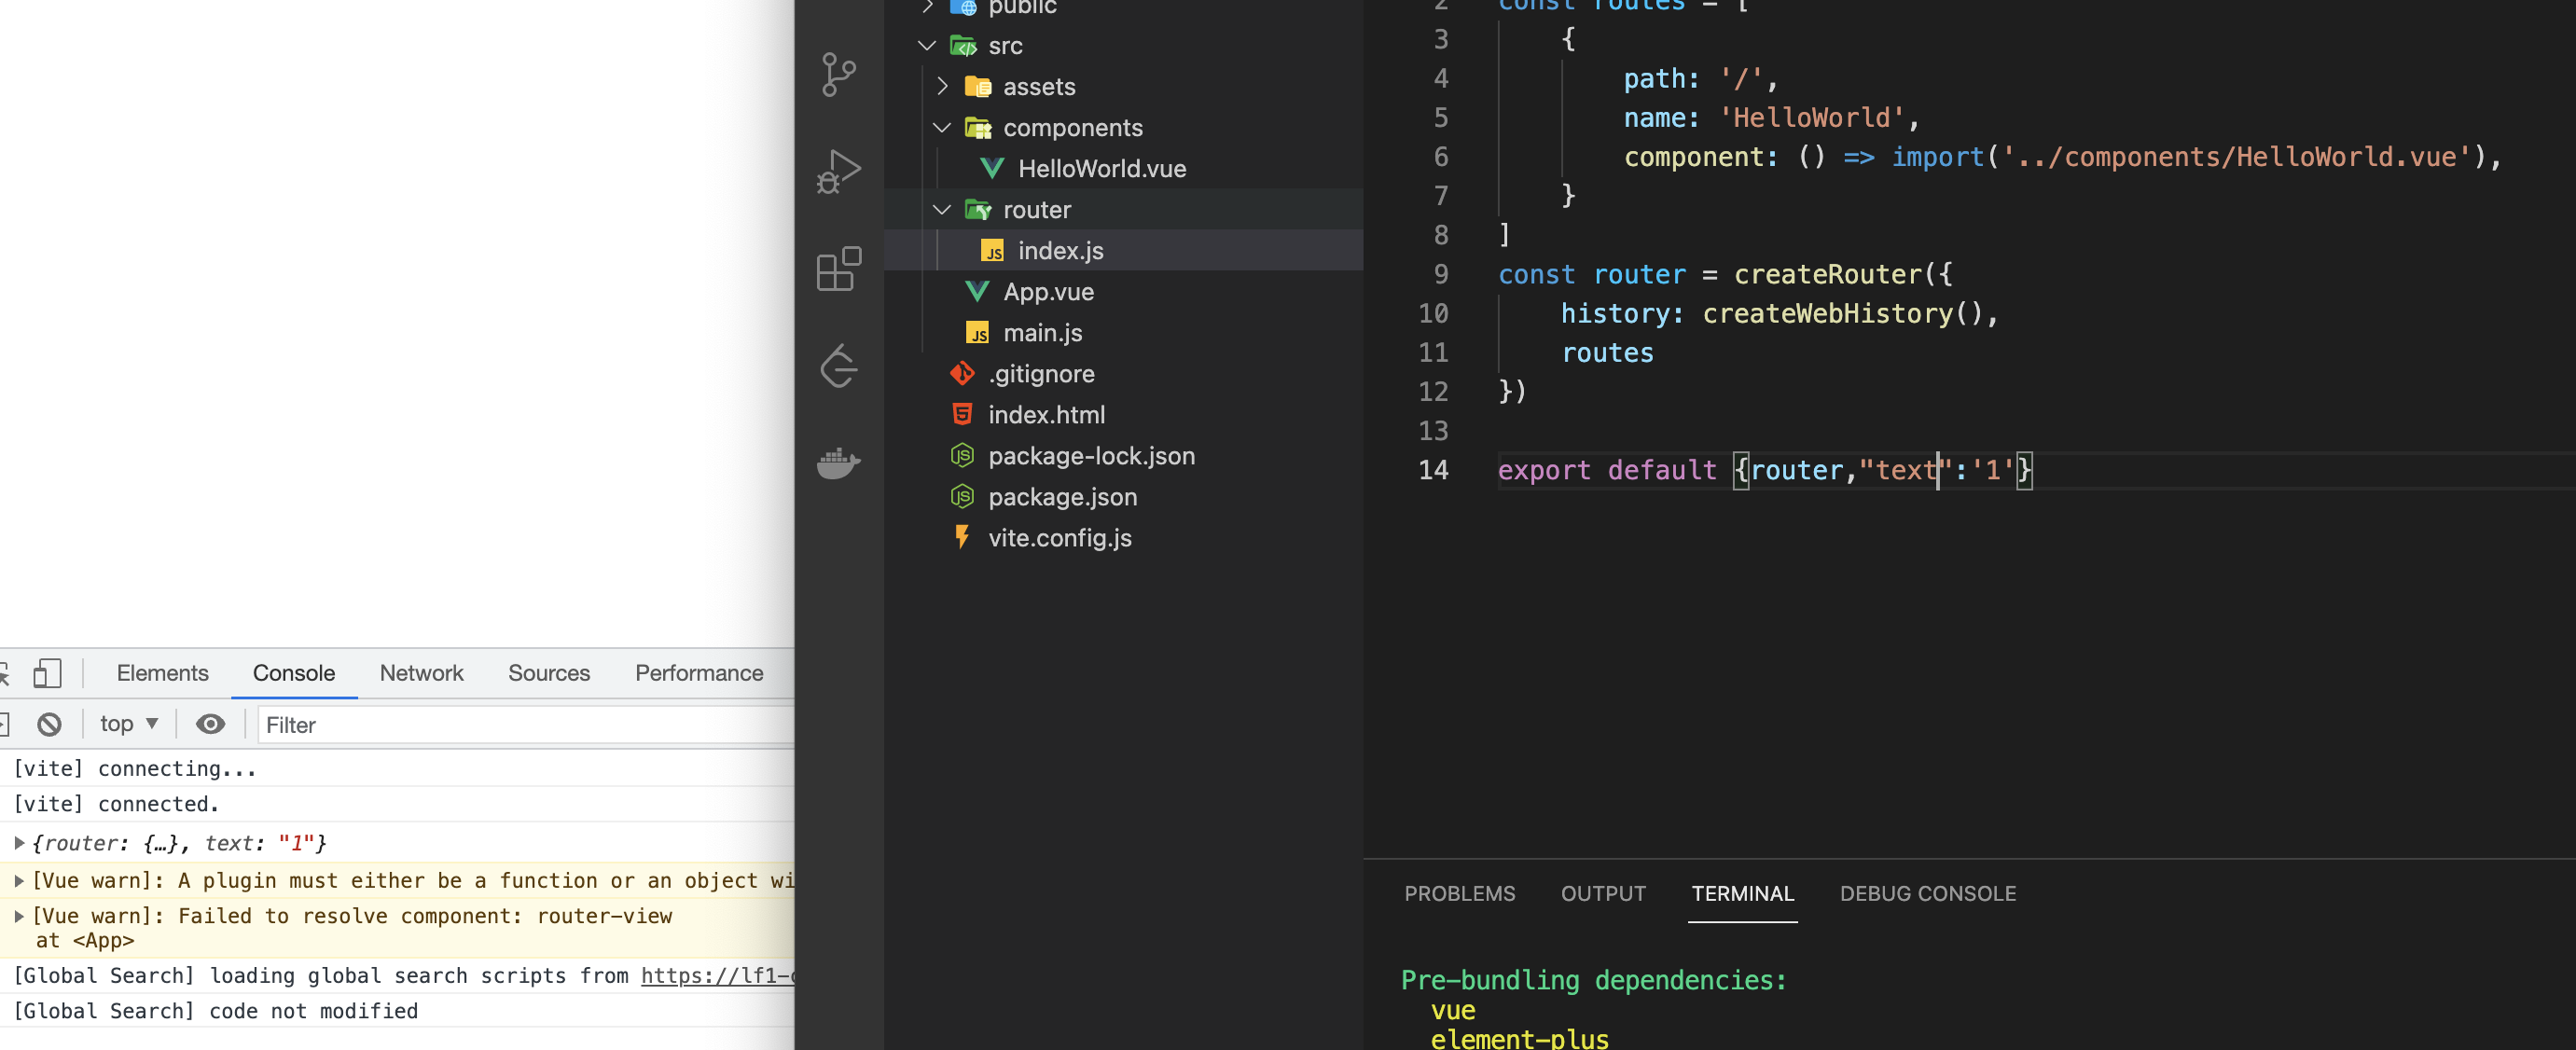This screenshot has width=2576, height=1050.
Task: Open the Run and Debug icon
Action: [838, 171]
